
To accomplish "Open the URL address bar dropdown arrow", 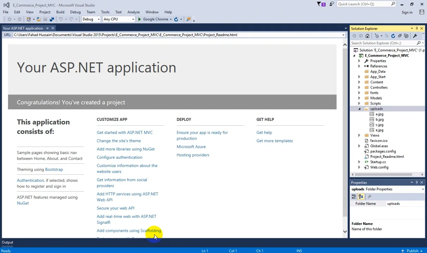I will click(x=343, y=35).
